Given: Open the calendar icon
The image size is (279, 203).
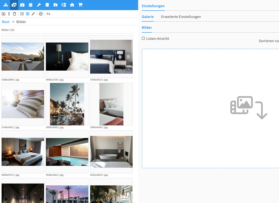Looking at the screenshot, I should (31, 5).
